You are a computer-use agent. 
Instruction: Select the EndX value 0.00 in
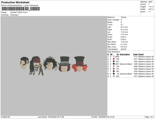pos(123,37)
